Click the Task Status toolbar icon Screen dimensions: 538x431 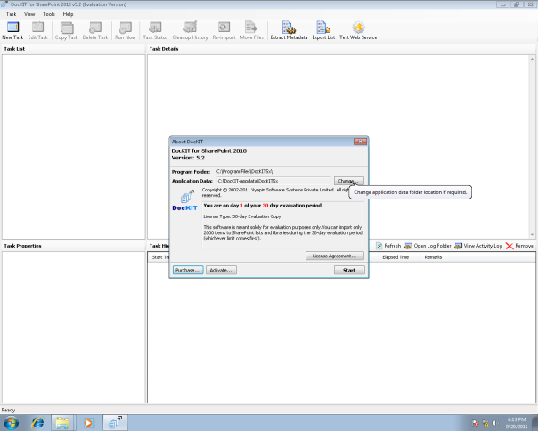pos(155,30)
